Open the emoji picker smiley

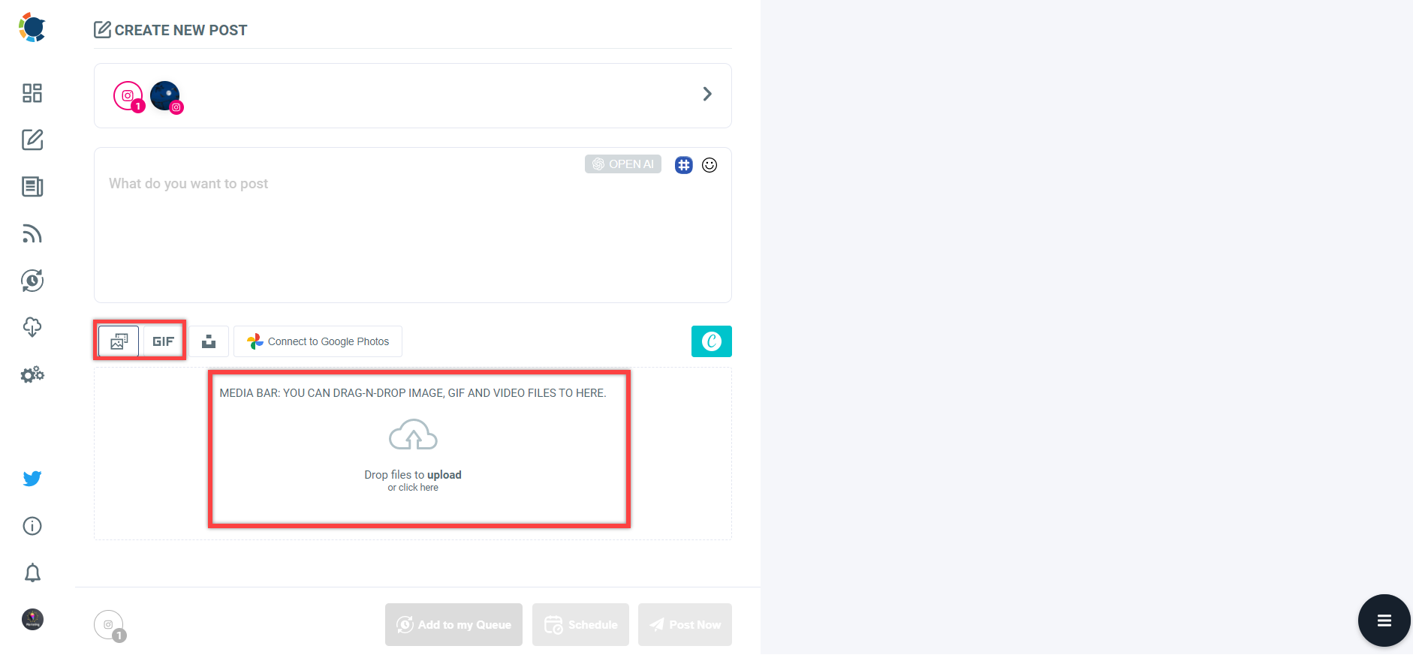[710, 165]
